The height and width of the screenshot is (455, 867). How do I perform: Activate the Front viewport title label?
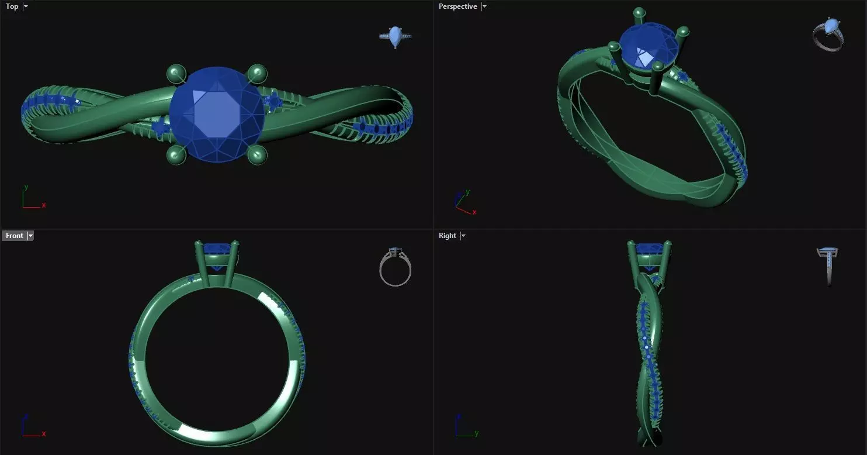click(15, 236)
